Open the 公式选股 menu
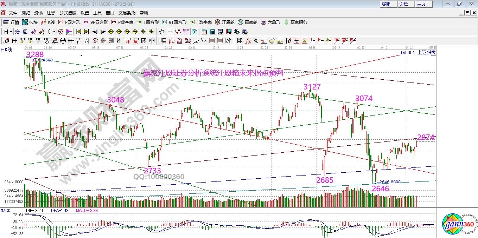Viewport: 478px width, 238px height. [68, 13]
